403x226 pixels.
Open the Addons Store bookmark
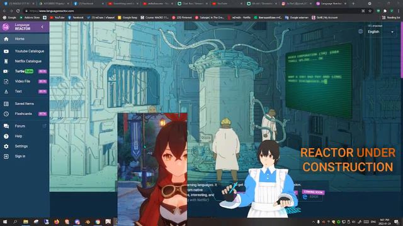(30, 18)
